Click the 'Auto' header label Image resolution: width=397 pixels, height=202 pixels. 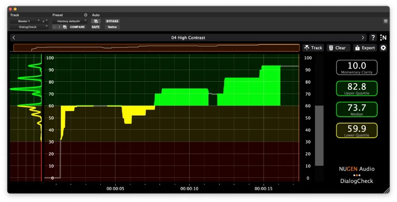coord(96,15)
